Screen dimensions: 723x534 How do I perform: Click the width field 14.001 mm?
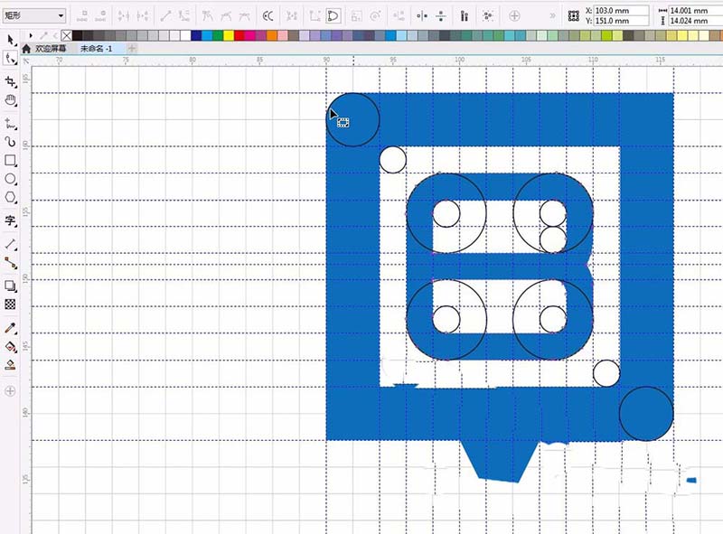point(695,11)
